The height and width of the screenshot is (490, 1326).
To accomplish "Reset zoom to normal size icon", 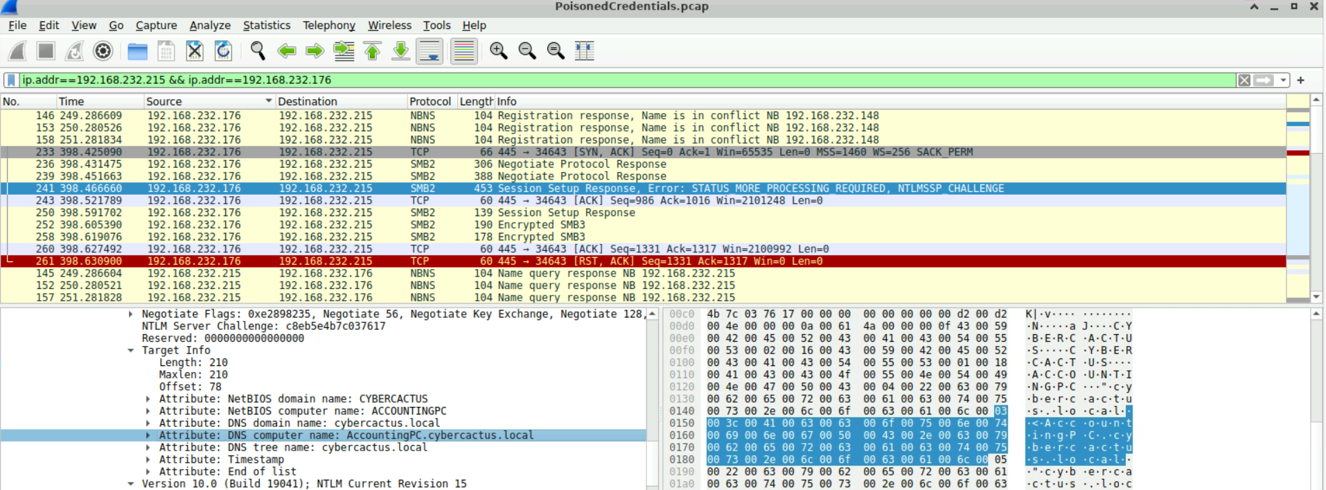I will click(x=556, y=51).
